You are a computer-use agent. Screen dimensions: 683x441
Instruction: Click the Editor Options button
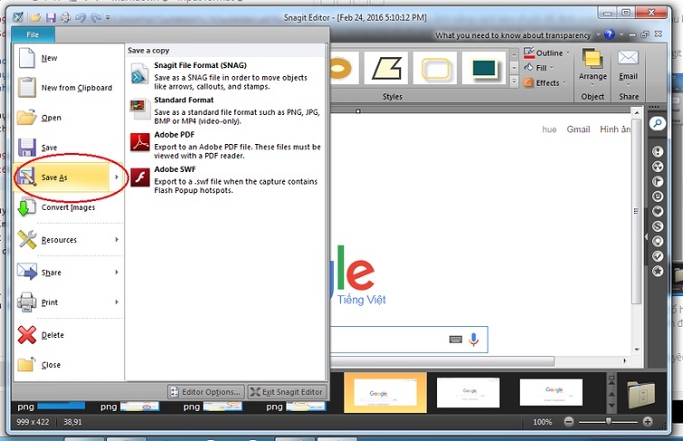(205, 392)
